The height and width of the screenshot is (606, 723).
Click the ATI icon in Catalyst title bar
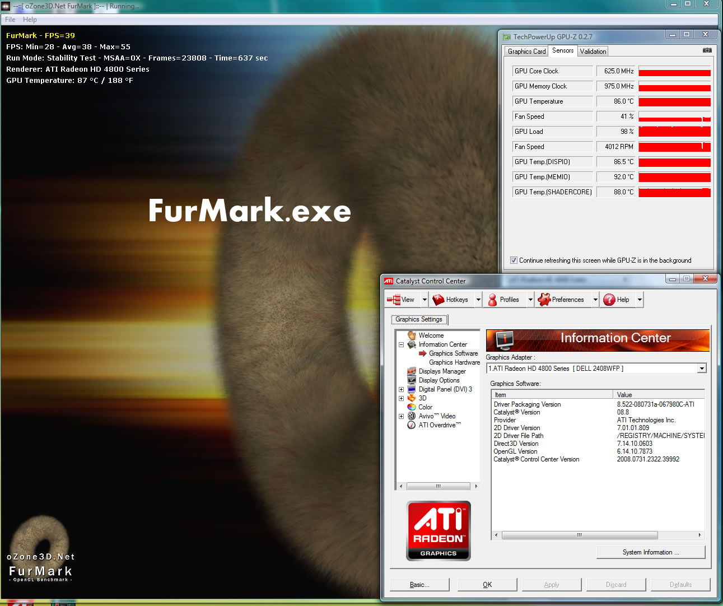388,281
